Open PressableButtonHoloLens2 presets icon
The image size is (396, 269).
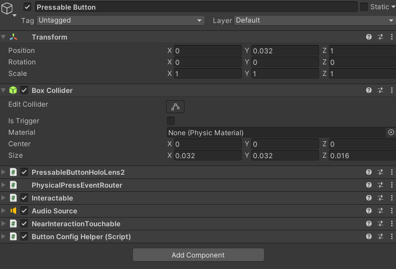pos(380,172)
